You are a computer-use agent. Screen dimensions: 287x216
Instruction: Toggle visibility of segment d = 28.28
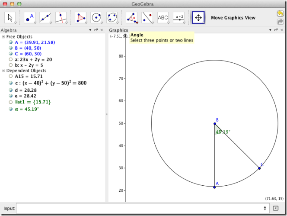point(11,90)
